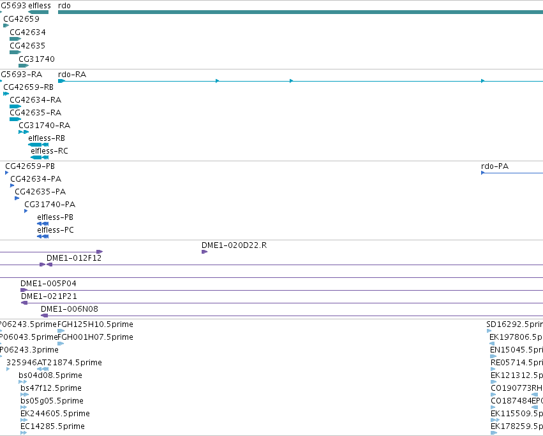Click the CG42659-PB protein label
543x436 pixels.
point(30,166)
